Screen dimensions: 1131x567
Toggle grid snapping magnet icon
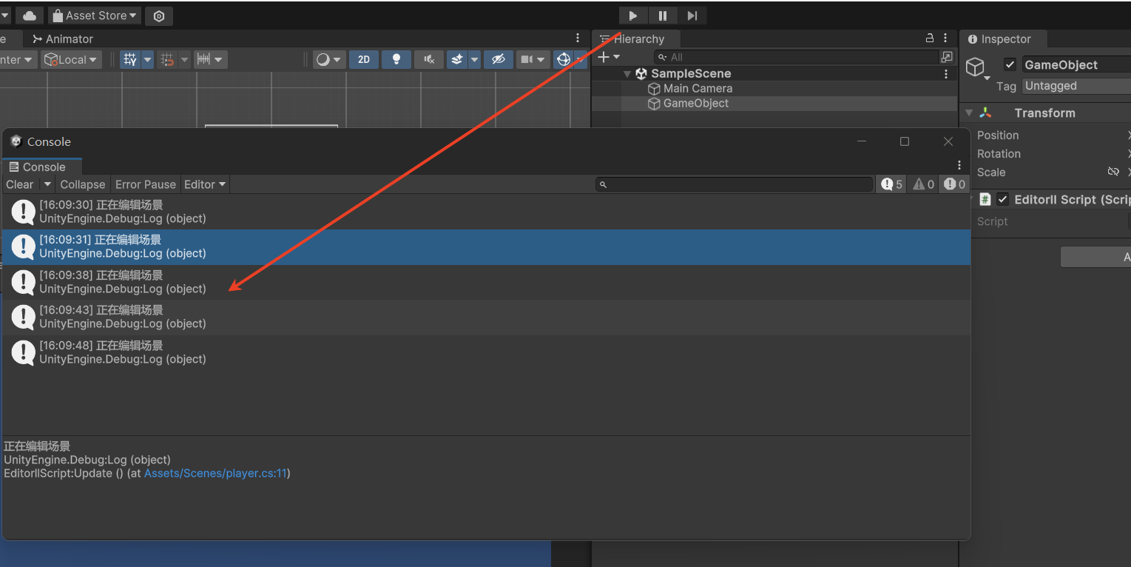click(168, 60)
